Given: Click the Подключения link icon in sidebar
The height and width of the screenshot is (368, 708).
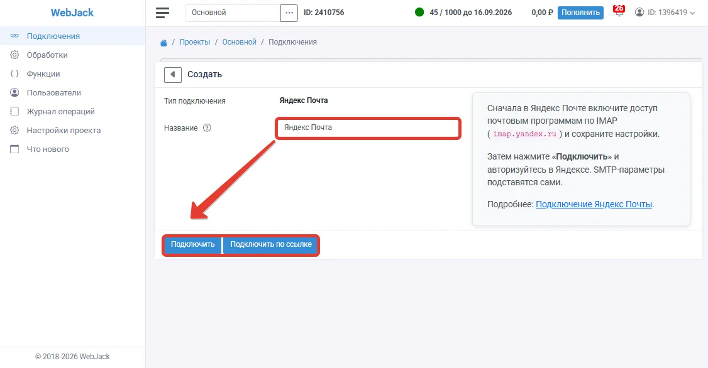Looking at the screenshot, I should coord(14,36).
